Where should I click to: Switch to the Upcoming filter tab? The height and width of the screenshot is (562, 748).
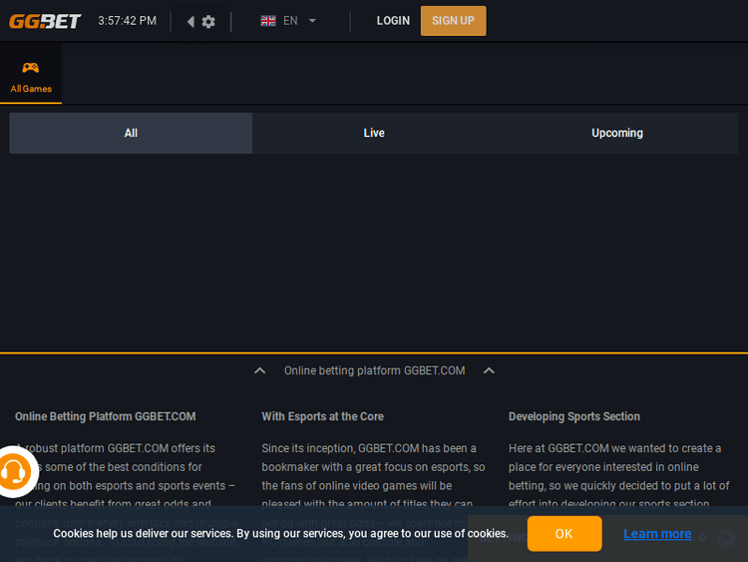pos(616,133)
